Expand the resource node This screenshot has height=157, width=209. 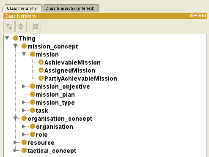[x=16, y=142]
